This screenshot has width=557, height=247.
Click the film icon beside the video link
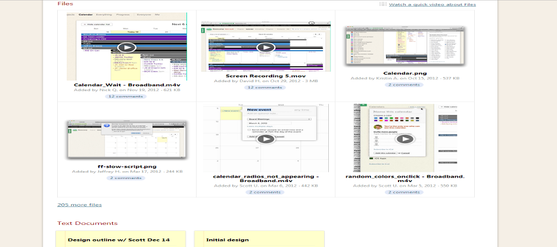coord(382,4)
